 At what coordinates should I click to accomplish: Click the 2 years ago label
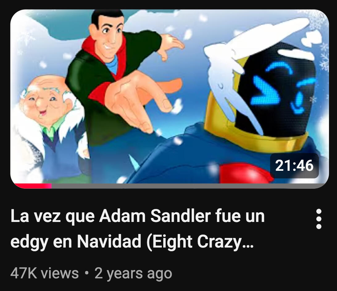tap(133, 274)
